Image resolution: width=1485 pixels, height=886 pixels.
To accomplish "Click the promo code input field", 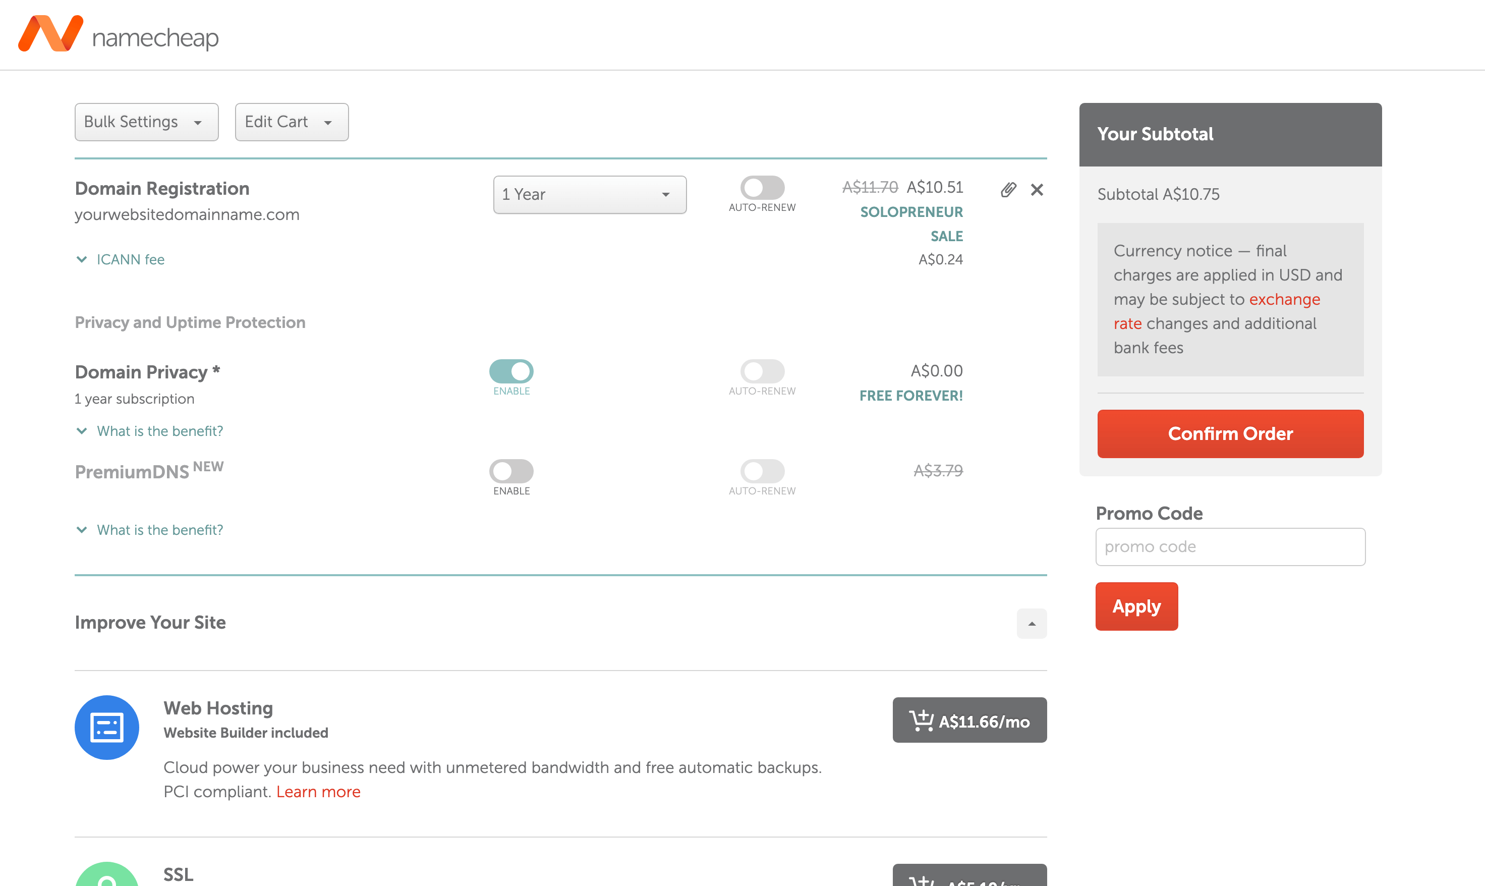I will [1230, 546].
